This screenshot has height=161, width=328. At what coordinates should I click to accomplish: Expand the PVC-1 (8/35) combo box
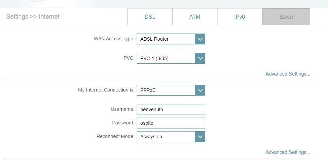click(166, 58)
